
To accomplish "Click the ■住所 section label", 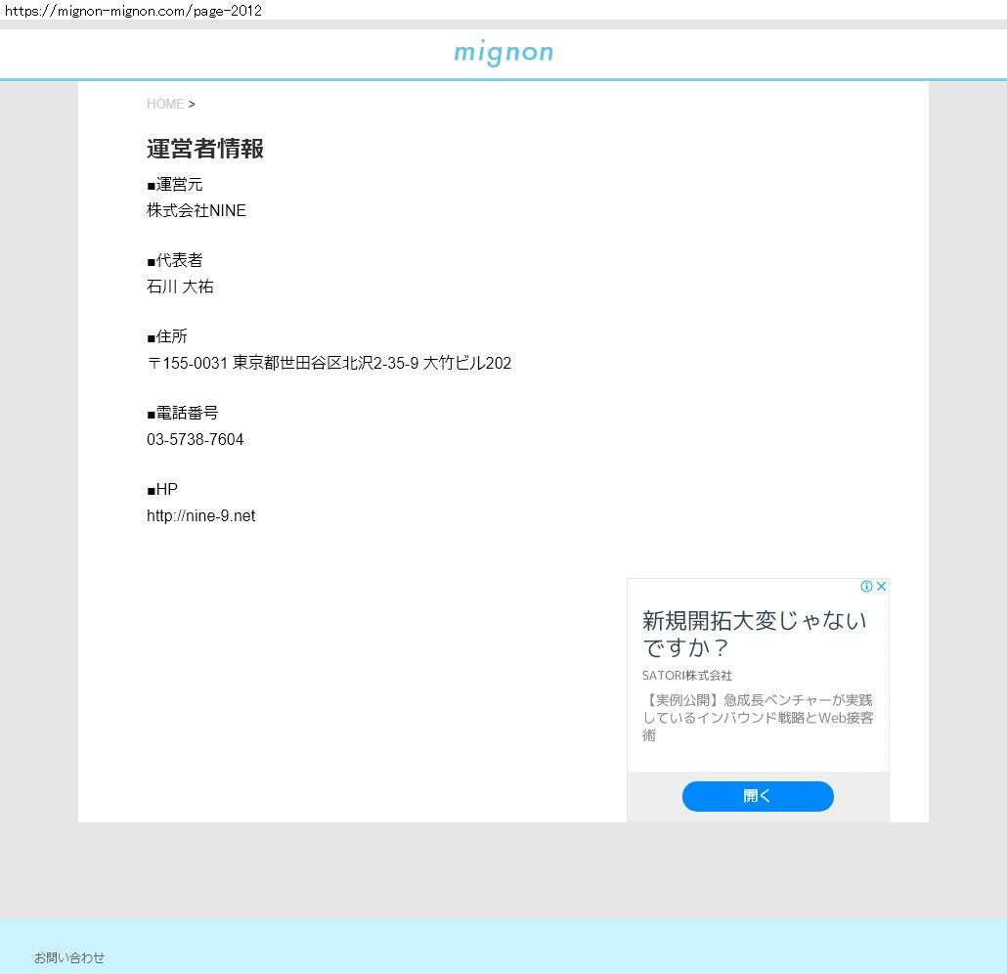I will (x=167, y=336).
